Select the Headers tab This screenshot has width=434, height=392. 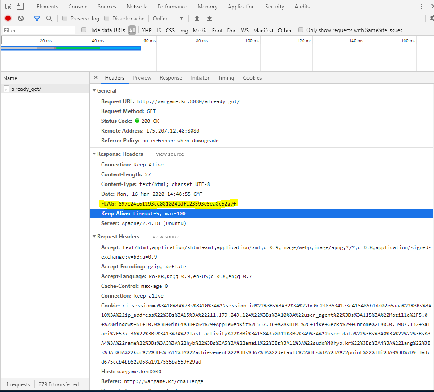[115, 78]
